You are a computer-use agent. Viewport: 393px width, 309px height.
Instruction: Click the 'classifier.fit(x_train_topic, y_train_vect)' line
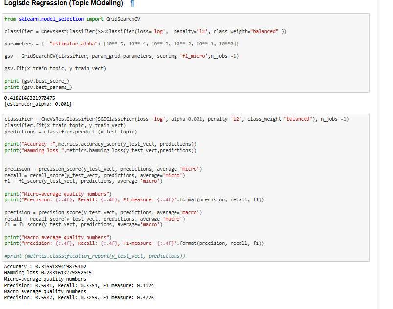tap(65, 125)
